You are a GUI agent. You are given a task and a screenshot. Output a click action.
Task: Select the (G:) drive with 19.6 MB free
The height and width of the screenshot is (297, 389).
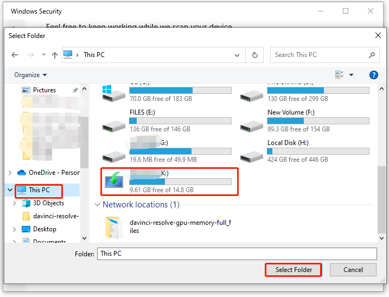point(167,151)
